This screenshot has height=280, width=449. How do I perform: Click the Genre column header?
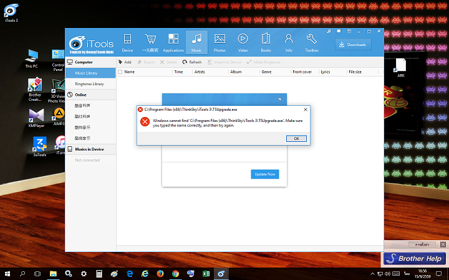[x=266, y=72]
